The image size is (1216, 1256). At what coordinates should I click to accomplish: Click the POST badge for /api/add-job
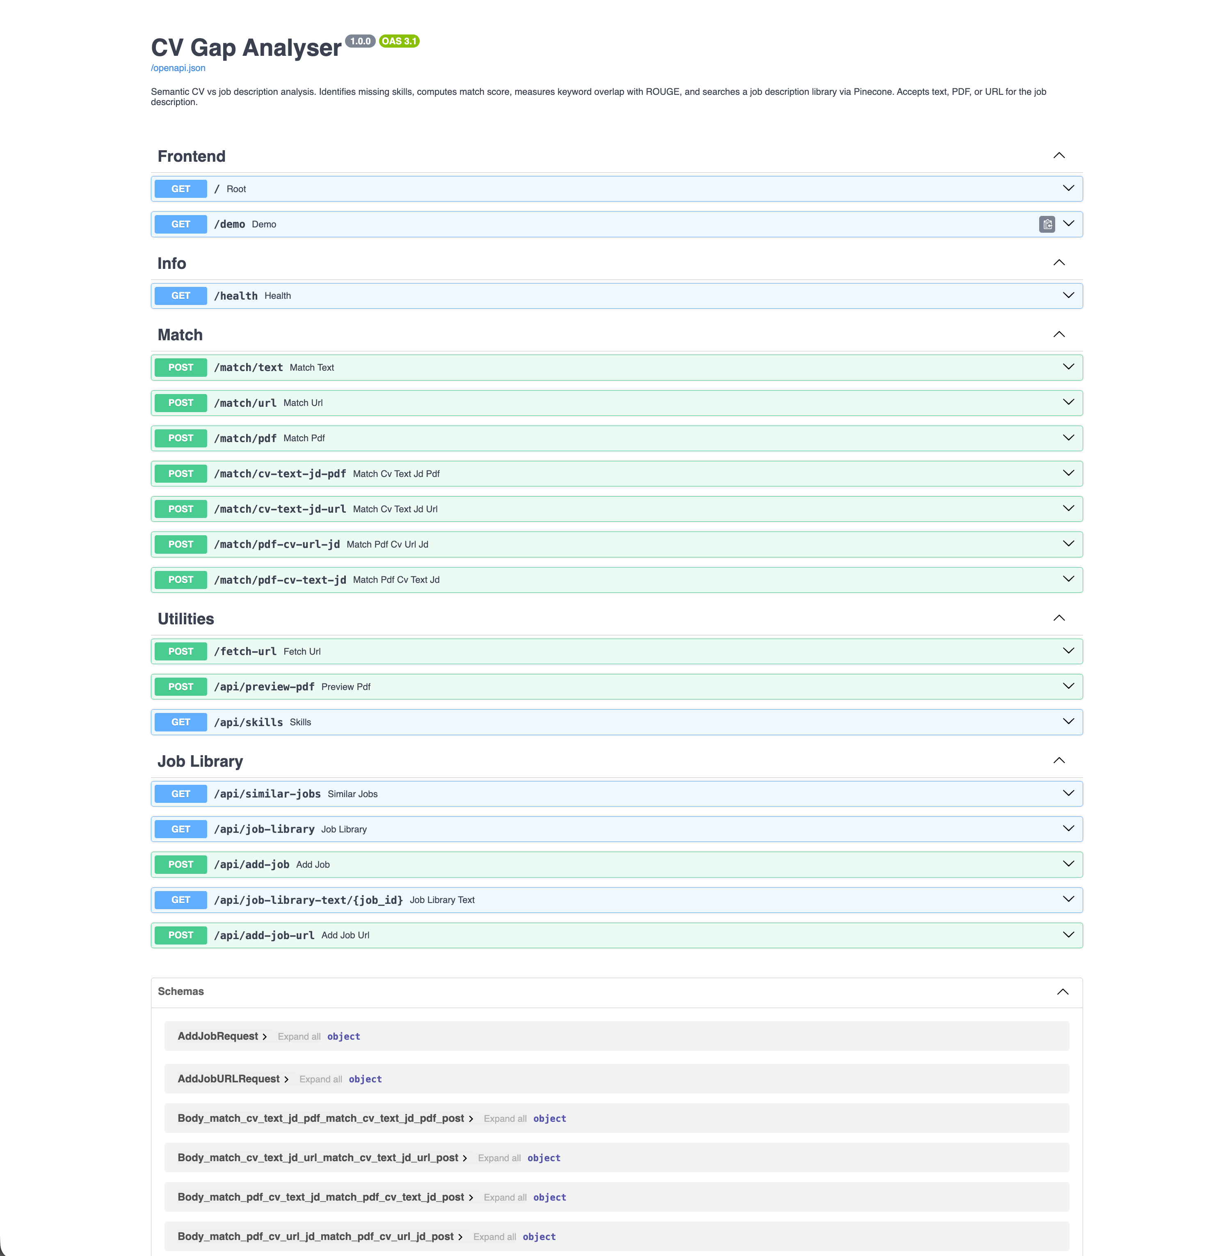(181, 864)
